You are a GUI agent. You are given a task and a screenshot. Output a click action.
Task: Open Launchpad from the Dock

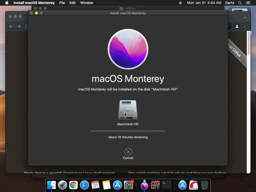(x=62, y=185)
